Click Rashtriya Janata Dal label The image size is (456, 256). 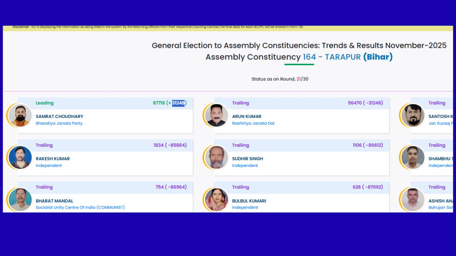pos(253,123)
